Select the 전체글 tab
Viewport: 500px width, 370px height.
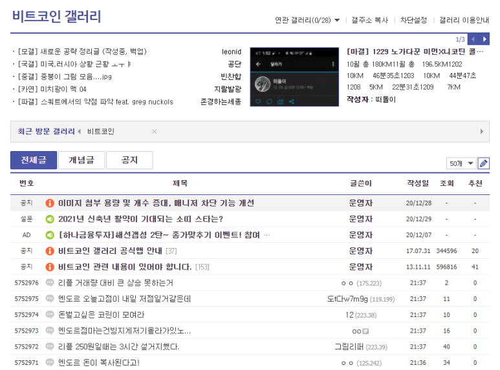point(34,160)
